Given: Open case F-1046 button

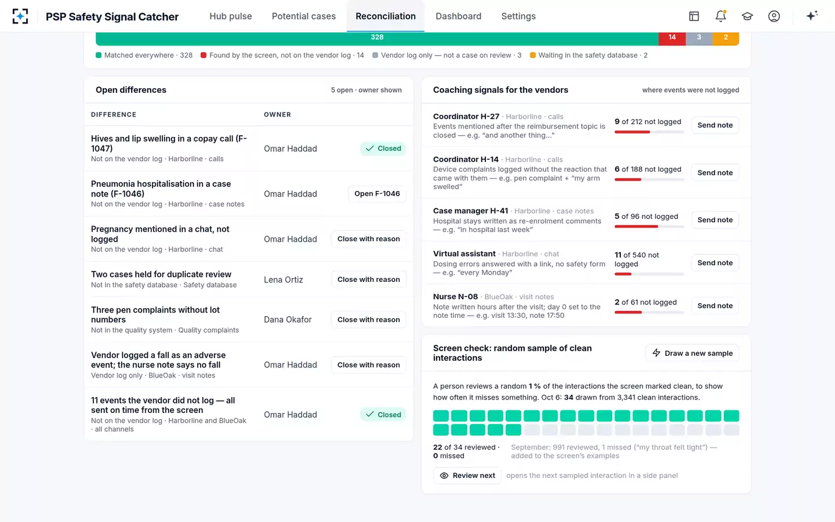Looking at the screenshot, I should click(x=377, y=194).
